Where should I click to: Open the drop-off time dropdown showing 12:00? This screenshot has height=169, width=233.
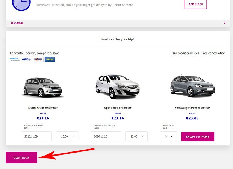[136, 136]
